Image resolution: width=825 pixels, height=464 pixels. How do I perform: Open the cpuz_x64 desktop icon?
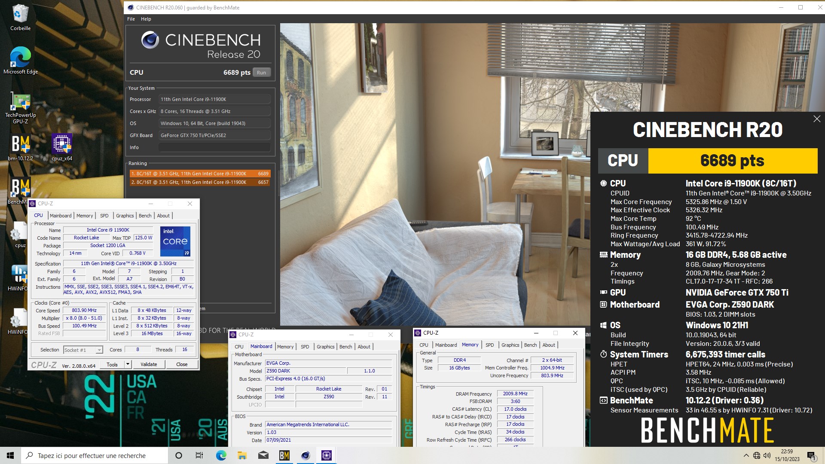click(x=62, y=147)
